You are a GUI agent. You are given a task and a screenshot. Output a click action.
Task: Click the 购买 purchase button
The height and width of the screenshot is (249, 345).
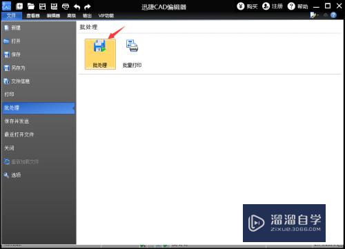247,6
